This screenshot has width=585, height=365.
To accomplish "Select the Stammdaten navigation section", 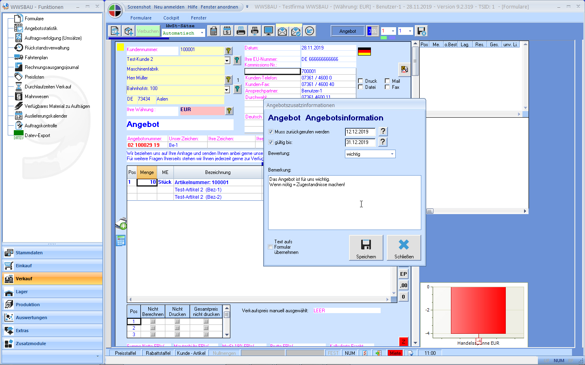I will coord(52,253).
